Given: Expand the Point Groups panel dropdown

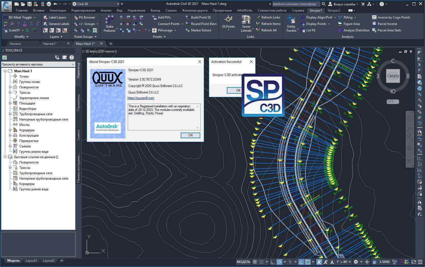Looking at the screenshot, I should (x=85, y=36).
